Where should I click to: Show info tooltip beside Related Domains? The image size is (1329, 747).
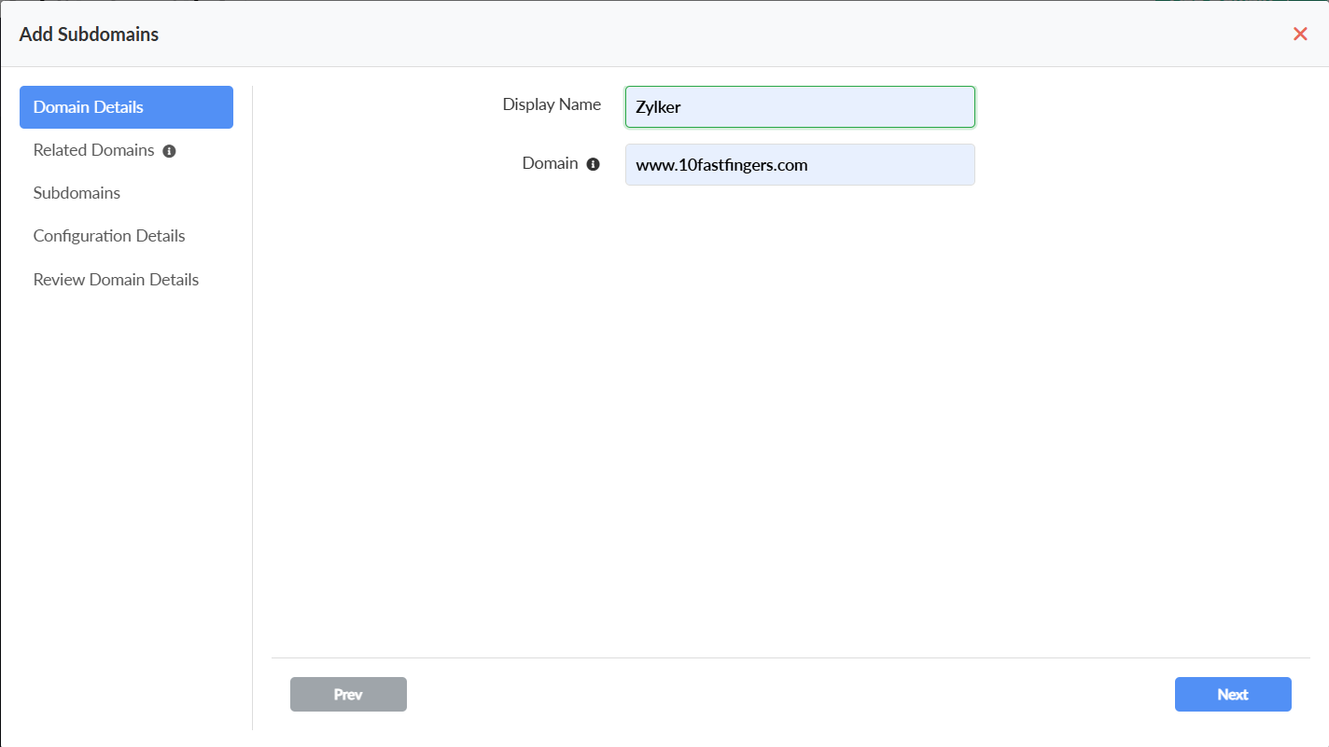point(169,151)
